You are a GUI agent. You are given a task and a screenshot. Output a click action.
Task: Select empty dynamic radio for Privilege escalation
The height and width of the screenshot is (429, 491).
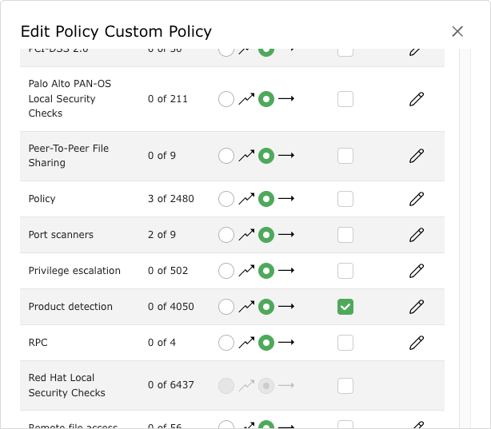[x=226, y=271]
